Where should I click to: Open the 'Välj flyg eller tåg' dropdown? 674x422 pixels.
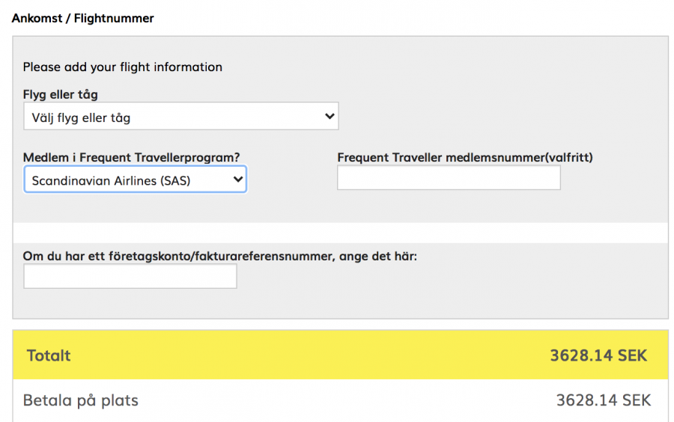180,117
